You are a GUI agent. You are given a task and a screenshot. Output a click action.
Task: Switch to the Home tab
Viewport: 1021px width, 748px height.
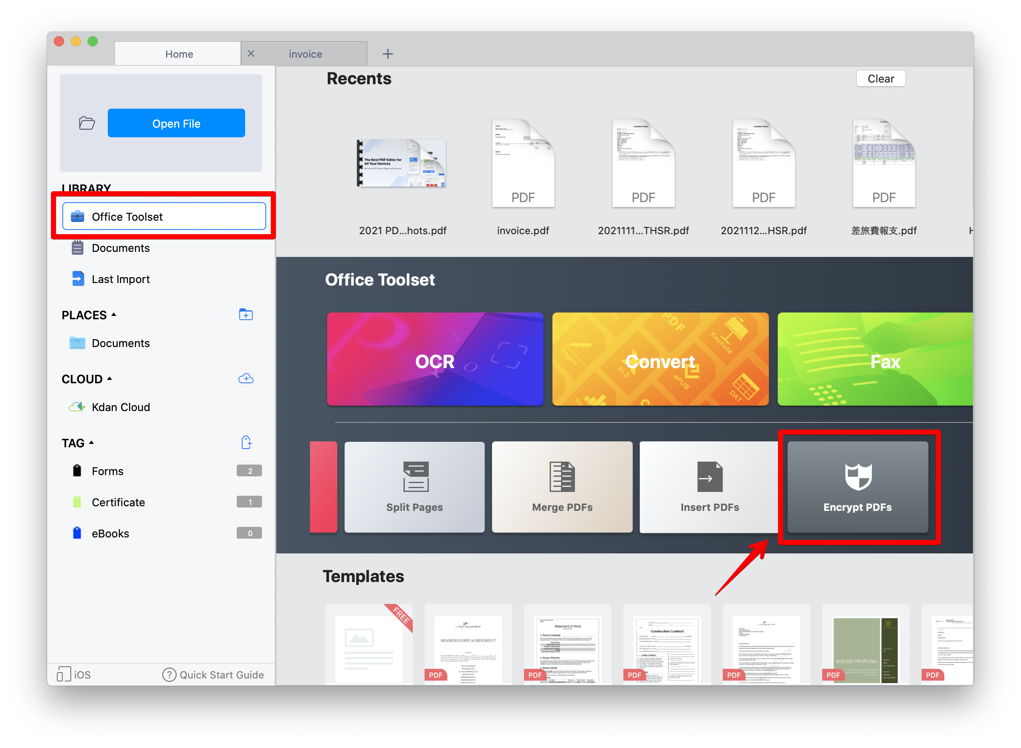point(178,54)
